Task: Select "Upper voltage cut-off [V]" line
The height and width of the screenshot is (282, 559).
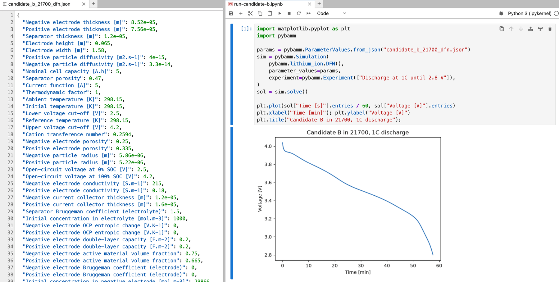Action: tap(72, 128)
